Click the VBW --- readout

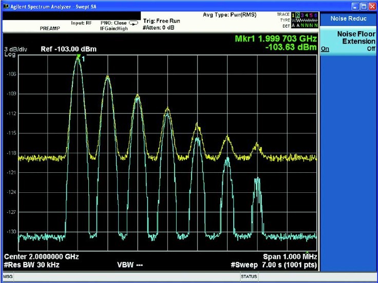(x=130, y=265)
